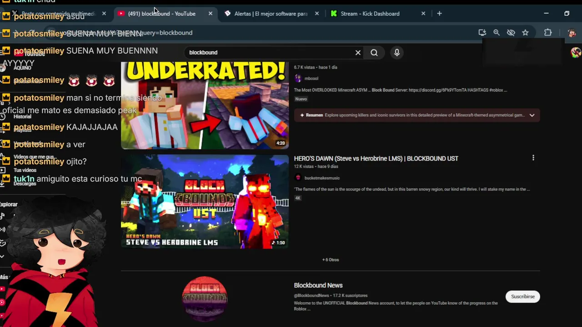582x327 pixels.
Task: Open the bucketmakesmusic channel link
Action: click(x=322, y=178)
